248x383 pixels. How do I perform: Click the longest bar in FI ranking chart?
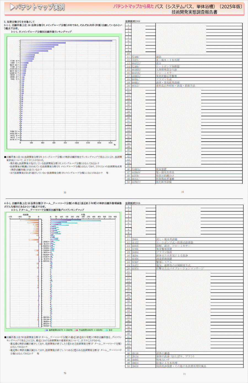coord(66,41)
